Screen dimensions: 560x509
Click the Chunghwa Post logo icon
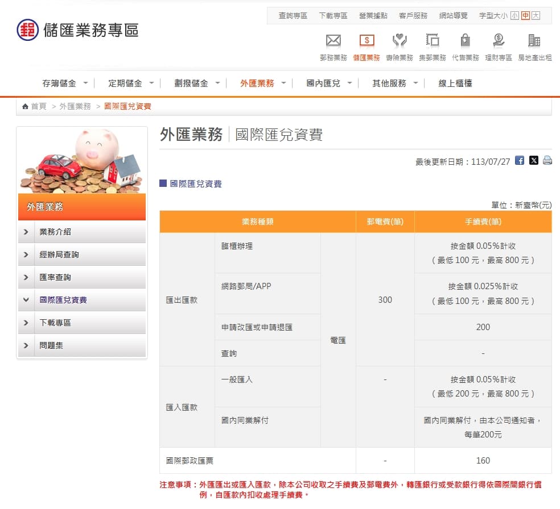(x=27, y=30)
